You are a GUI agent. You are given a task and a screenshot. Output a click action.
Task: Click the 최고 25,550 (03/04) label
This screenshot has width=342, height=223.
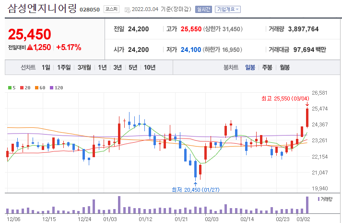click(x=285, y=99)
